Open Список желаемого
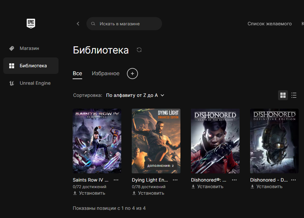Image resolution: width=304 pixels, height=218 pixels. pos(269,24)
